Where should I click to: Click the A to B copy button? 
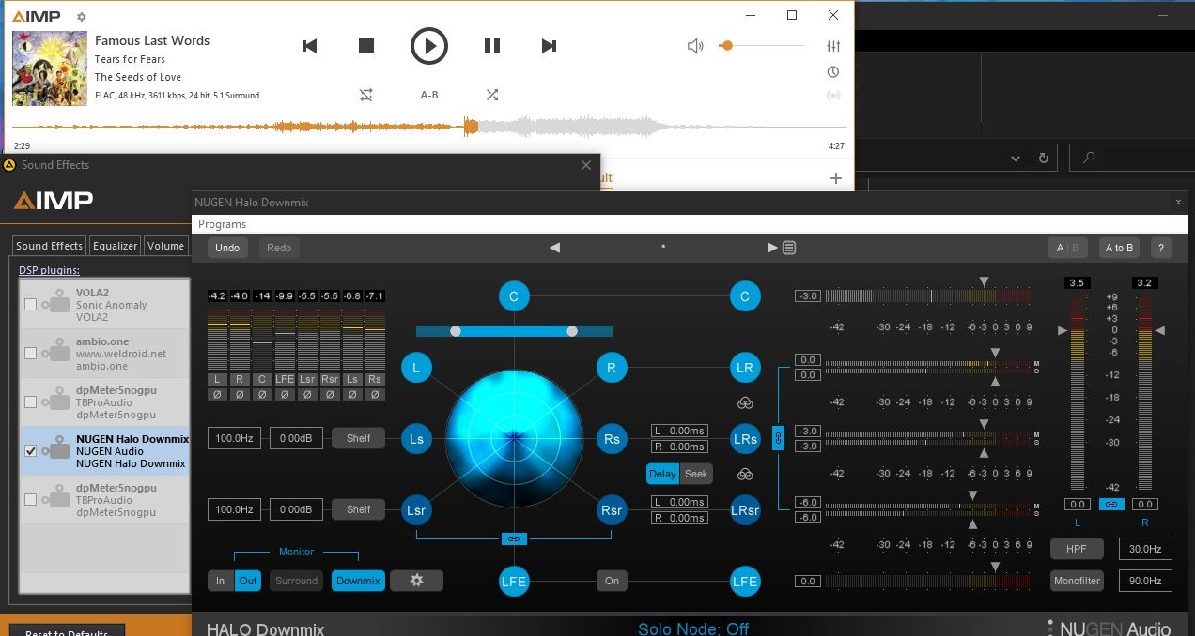(x=1119, y=248)
